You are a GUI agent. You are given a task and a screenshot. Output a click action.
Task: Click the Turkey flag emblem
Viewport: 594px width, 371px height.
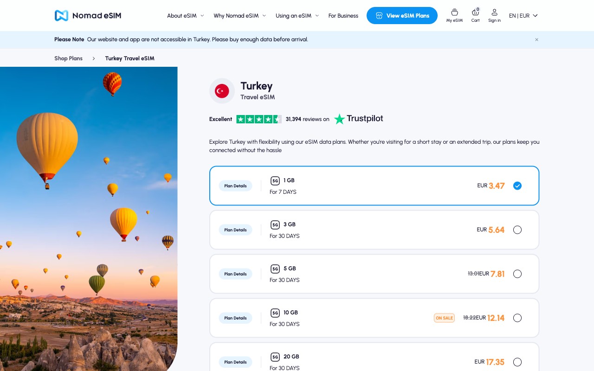(x=222, y=91)
